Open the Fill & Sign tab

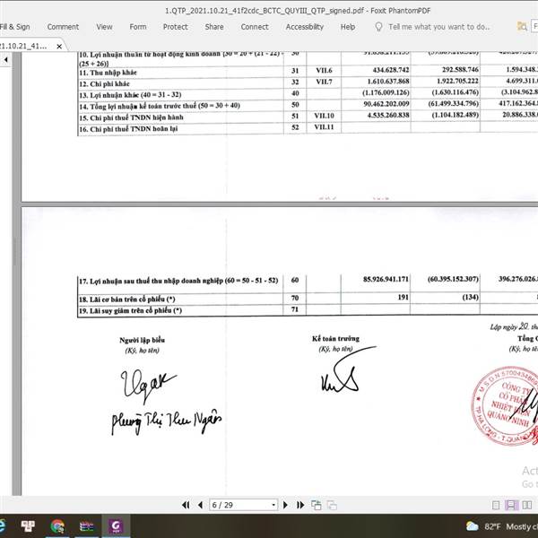(14, 27)
